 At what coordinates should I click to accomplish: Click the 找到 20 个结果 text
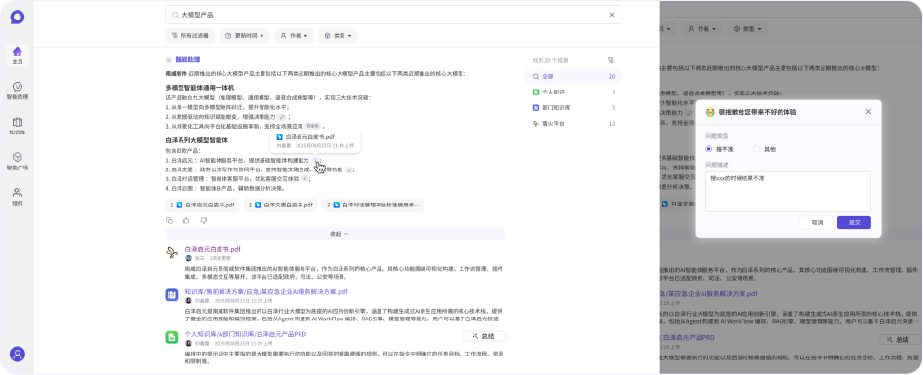click(x=549, y=60)
